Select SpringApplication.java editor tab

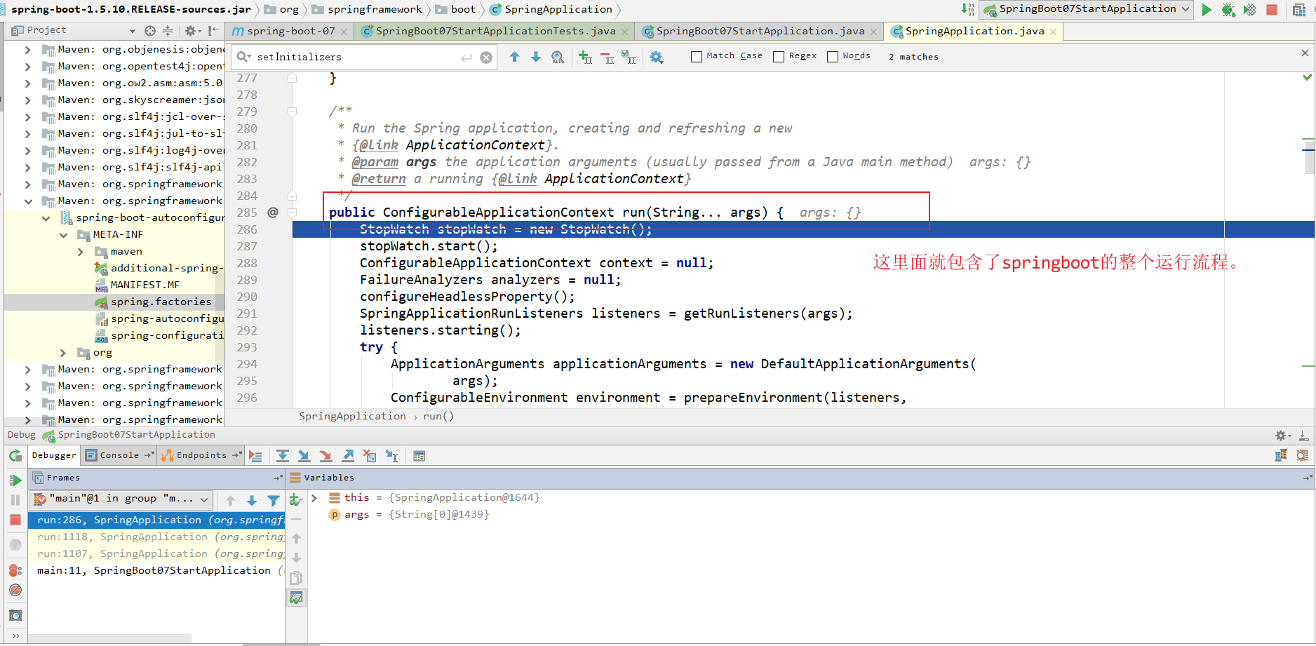pos(974,31)
